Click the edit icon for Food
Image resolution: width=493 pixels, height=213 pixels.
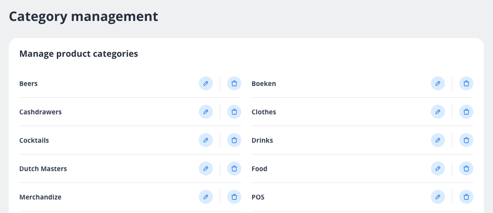pos(438,168)
